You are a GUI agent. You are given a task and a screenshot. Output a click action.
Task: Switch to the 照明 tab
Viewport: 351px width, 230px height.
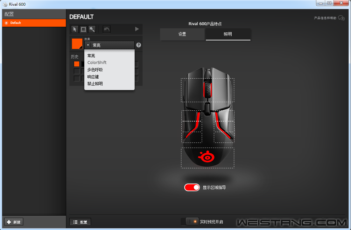pos(228,34)
